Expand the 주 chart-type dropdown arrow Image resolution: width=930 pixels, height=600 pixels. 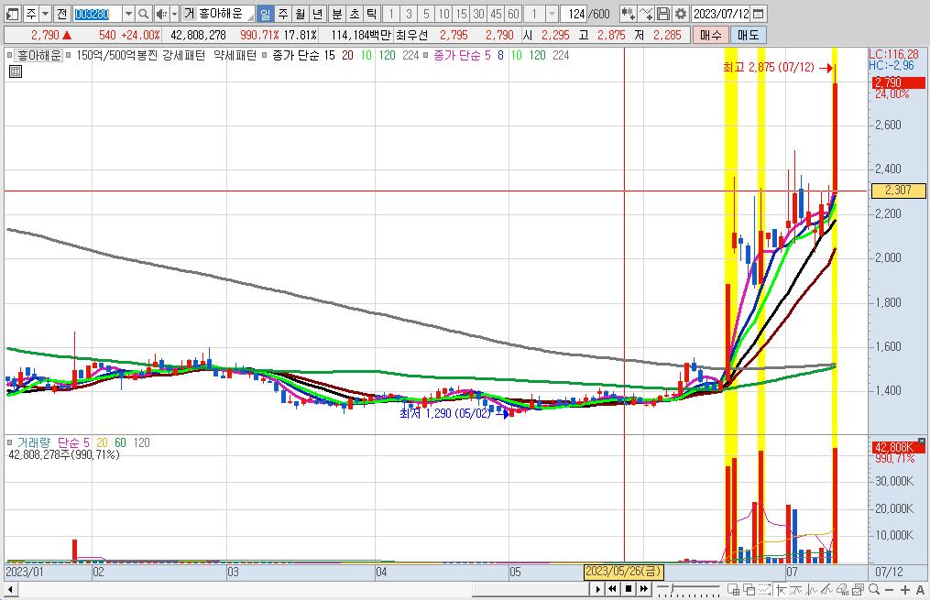click(x=45, y=14)
